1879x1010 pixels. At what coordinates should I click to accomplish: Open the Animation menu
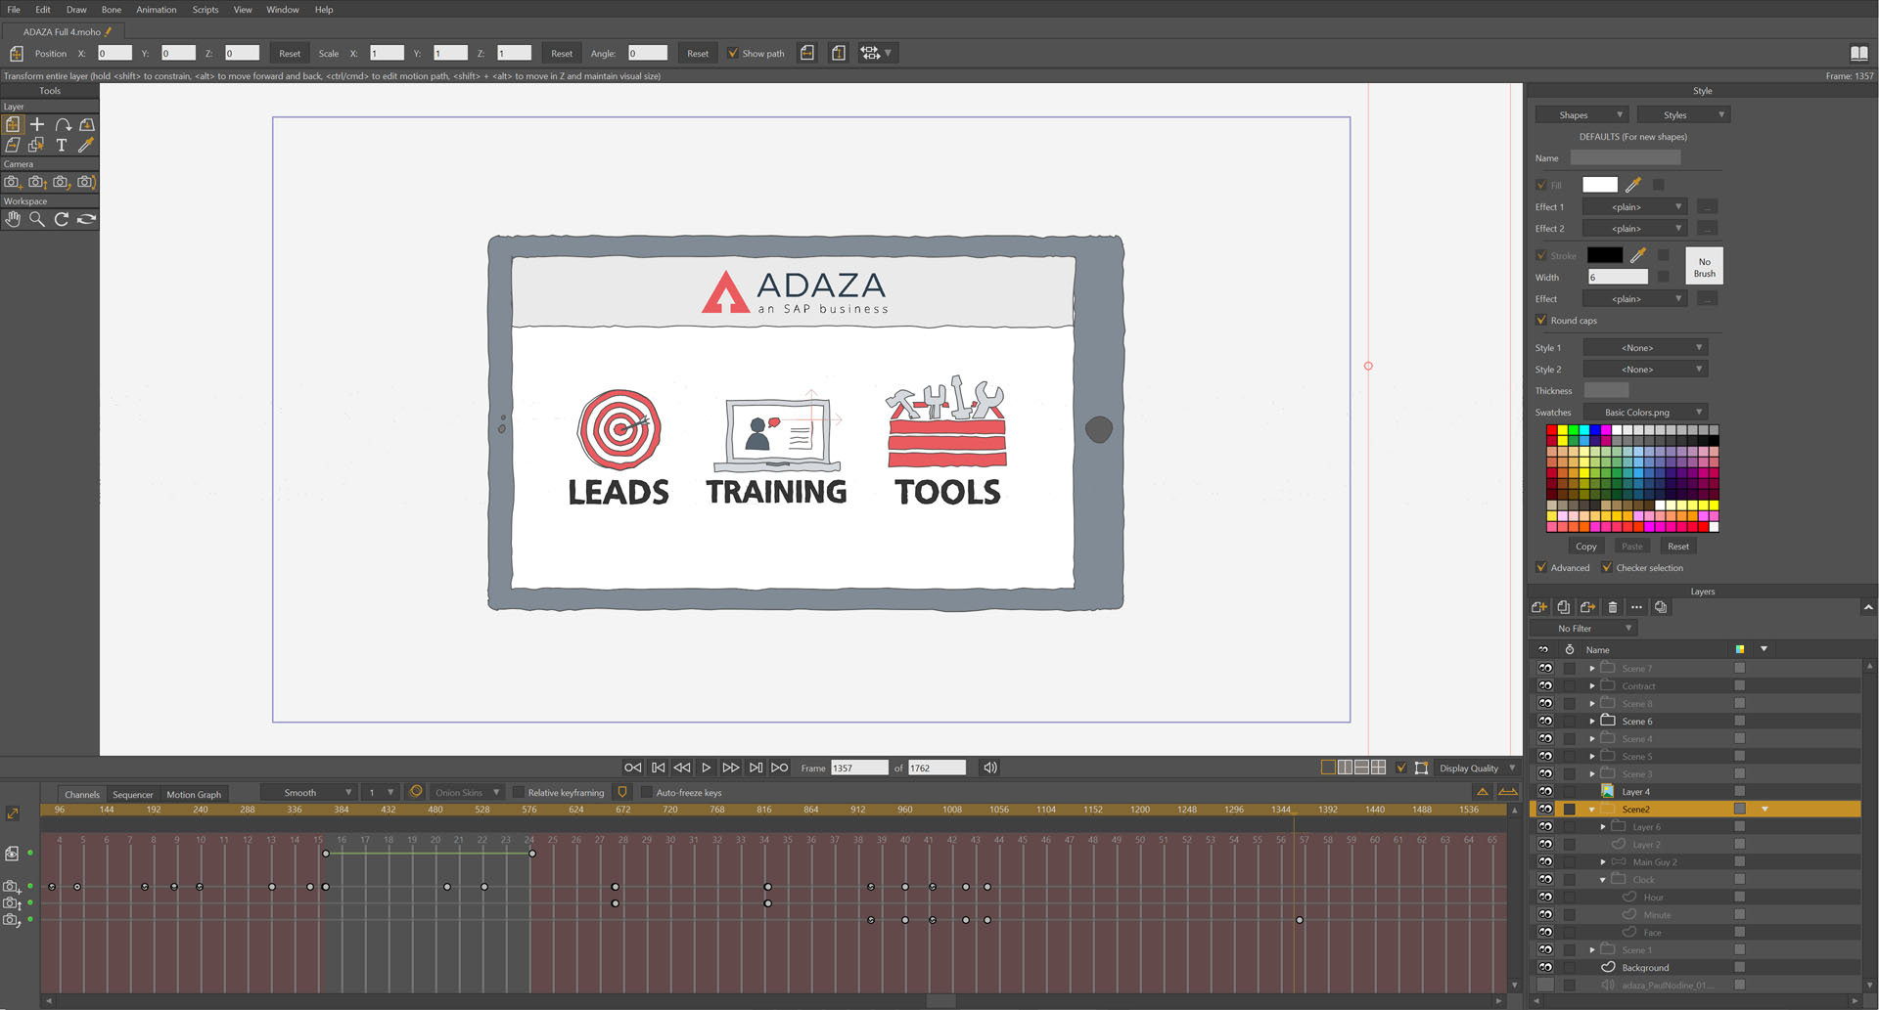[x=157, y=10]
